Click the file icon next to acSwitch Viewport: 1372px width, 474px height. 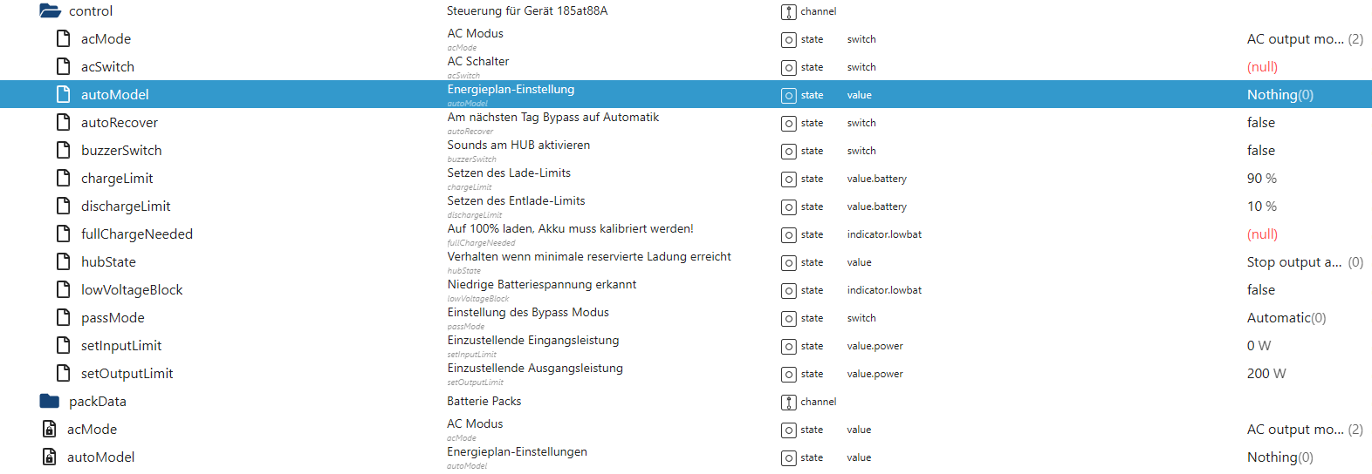63,67
